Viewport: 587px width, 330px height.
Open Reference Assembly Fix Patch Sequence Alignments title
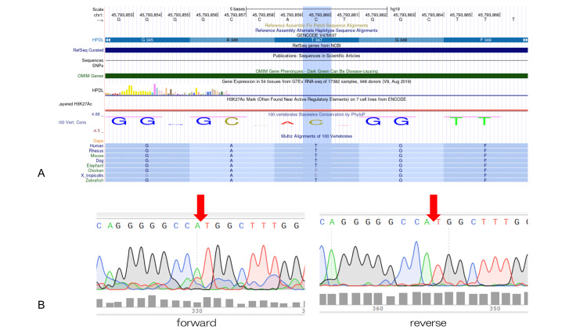point(316,26)
